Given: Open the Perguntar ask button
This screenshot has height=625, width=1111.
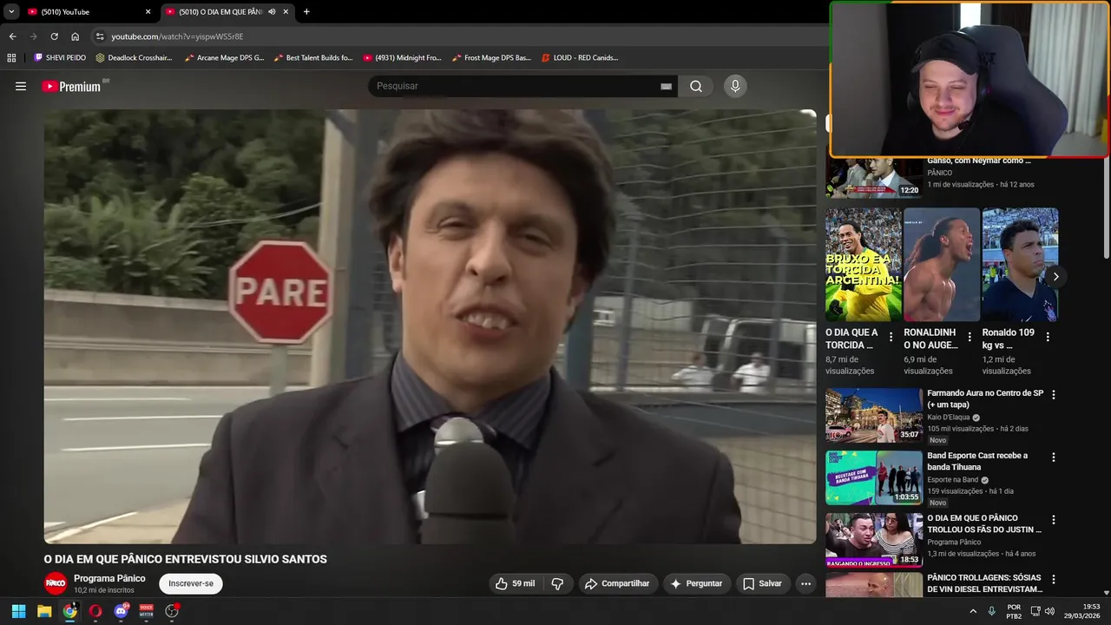Looking at the screenshot, I should point(696,583).
